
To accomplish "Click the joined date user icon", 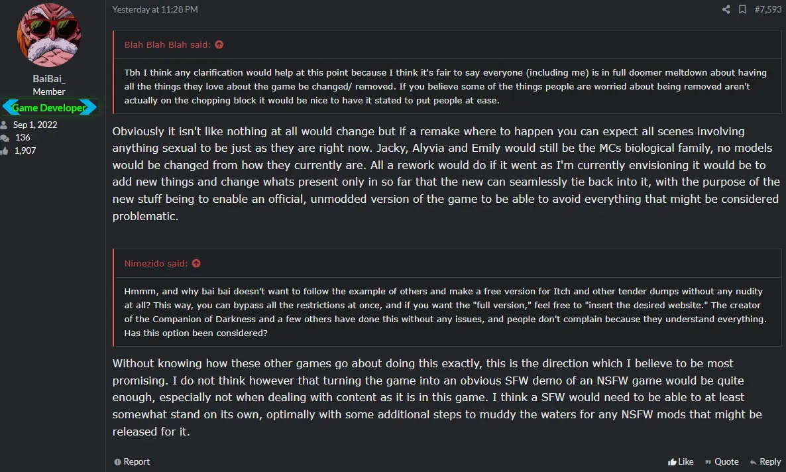I will click(4, 125).
